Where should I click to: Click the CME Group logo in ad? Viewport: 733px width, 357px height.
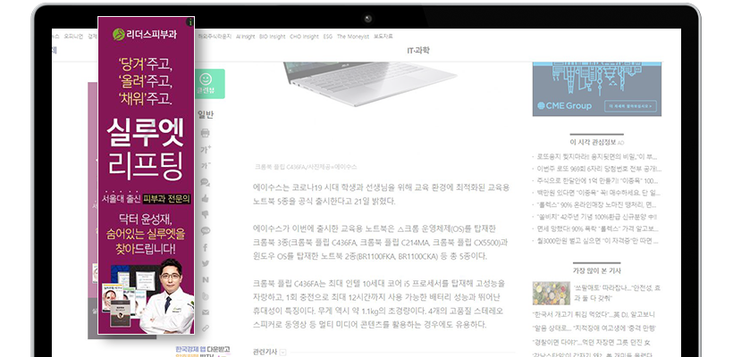[x=564, y=106]
